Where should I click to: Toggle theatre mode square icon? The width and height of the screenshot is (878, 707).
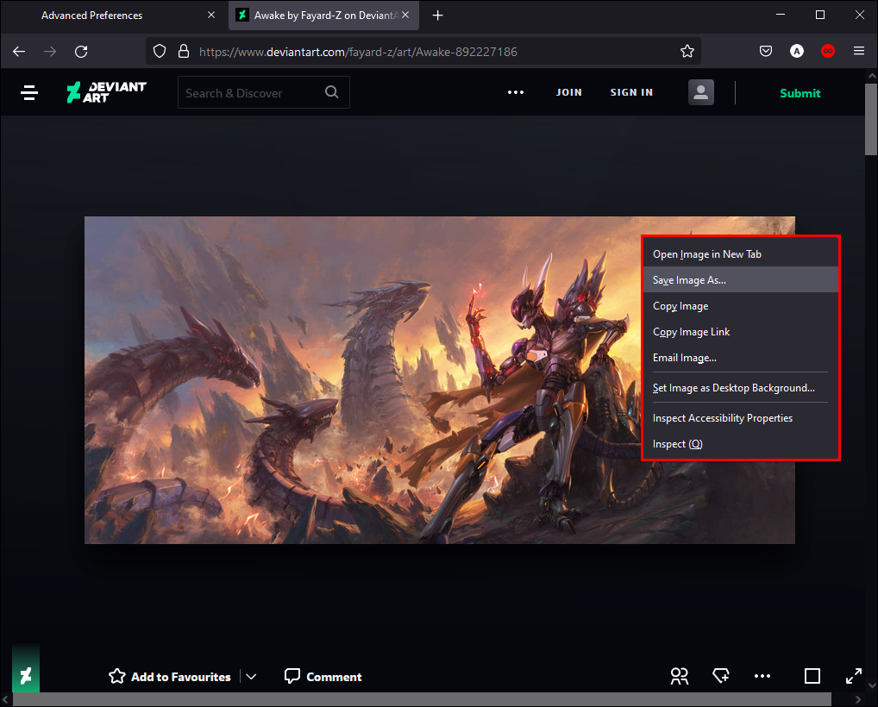click(812, 676)
